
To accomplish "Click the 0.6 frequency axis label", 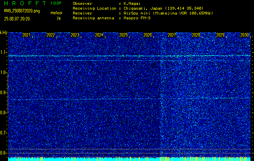I will 3,153.
